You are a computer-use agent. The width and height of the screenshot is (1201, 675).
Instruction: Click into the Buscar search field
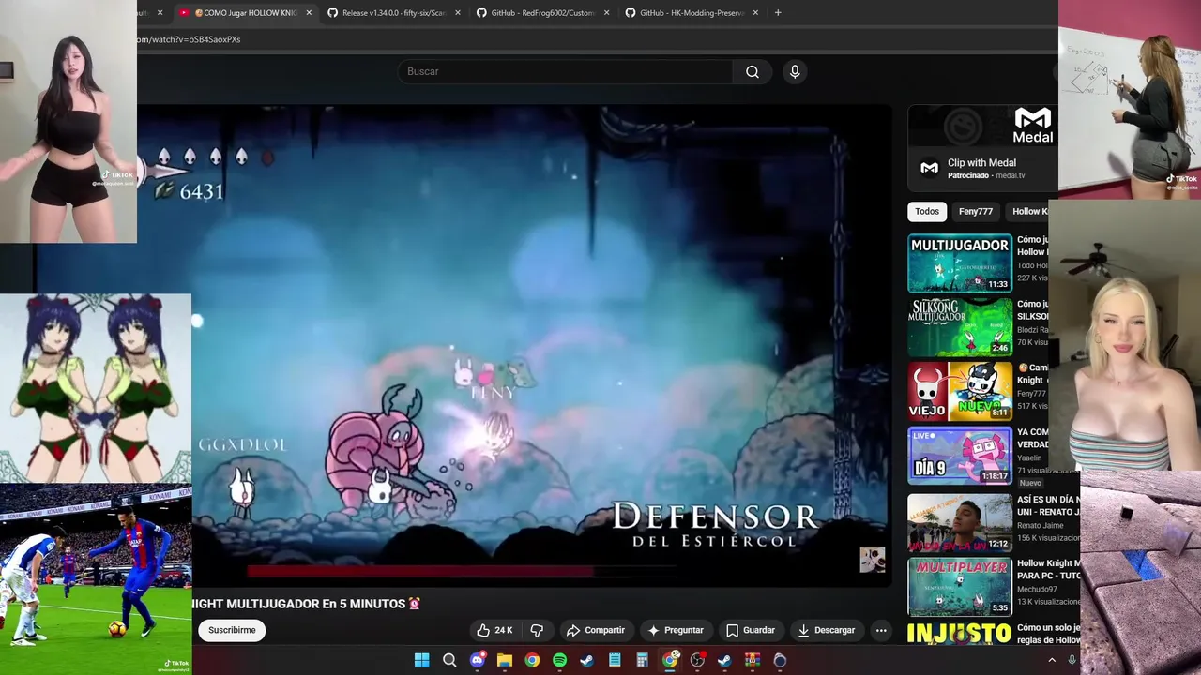click(x=566, y=71)
